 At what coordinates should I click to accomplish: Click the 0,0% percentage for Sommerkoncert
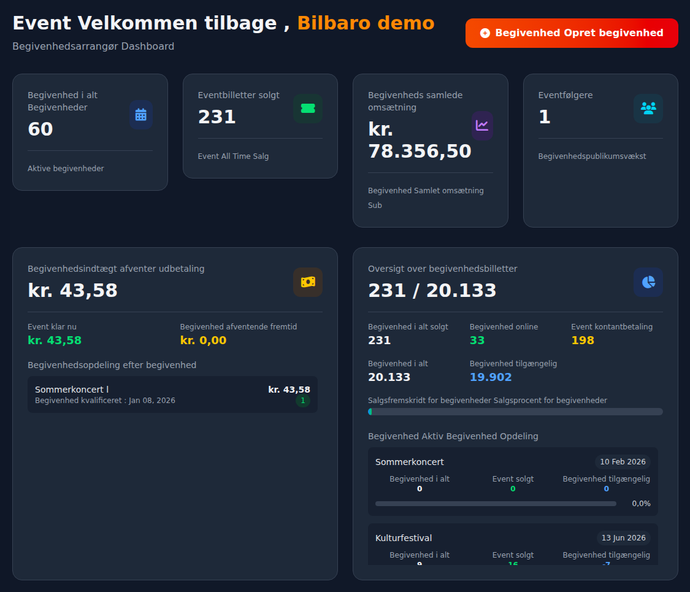[x=641, y=504]
